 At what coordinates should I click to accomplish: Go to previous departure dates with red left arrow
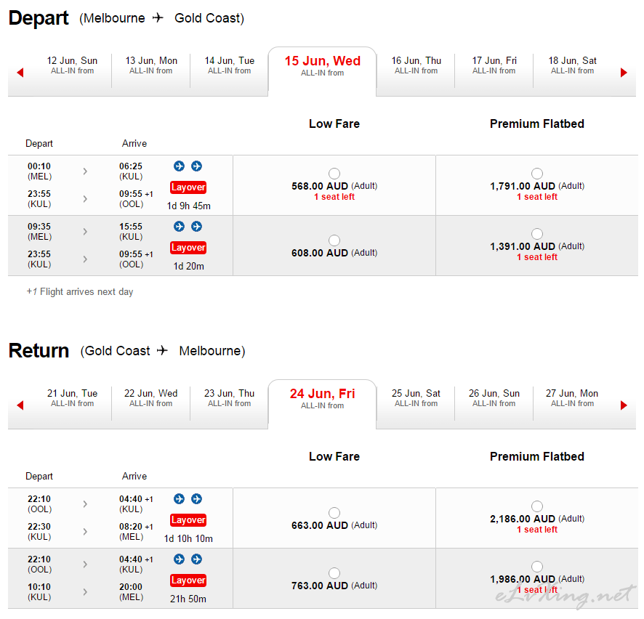point(20,73)
